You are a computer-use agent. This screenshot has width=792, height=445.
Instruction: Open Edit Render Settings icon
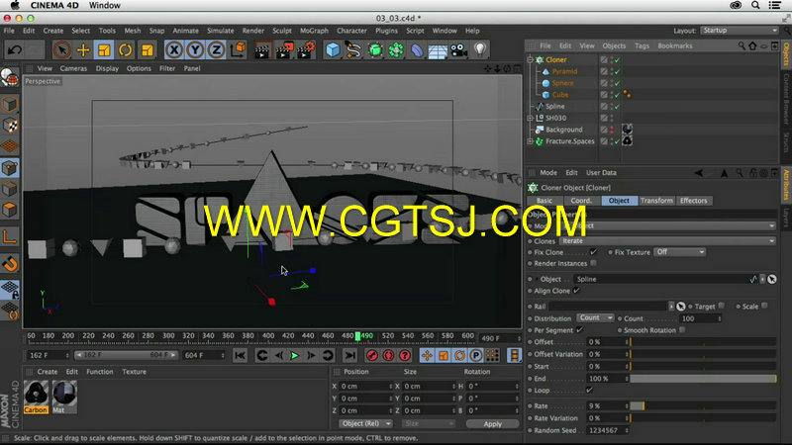coord(306,50)
